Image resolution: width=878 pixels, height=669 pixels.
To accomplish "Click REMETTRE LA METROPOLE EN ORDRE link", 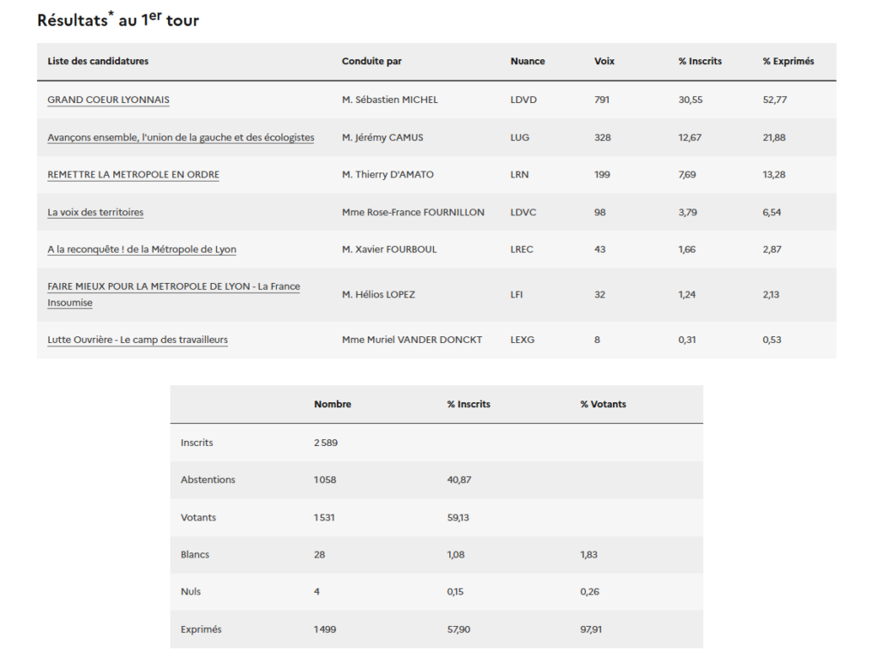I will click(x=133, y=175).
